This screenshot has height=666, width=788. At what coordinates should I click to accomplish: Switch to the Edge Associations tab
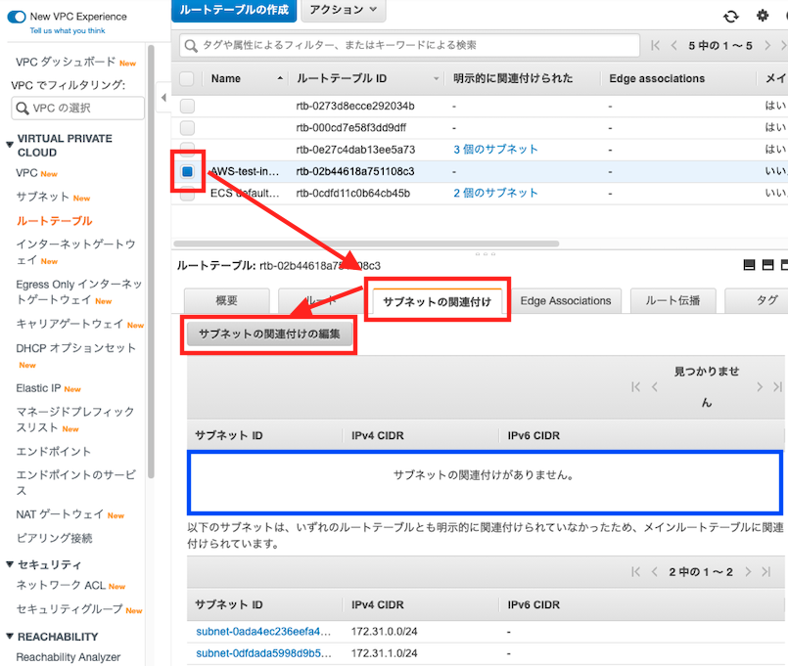pyautogui.click(x=566, y=301)
